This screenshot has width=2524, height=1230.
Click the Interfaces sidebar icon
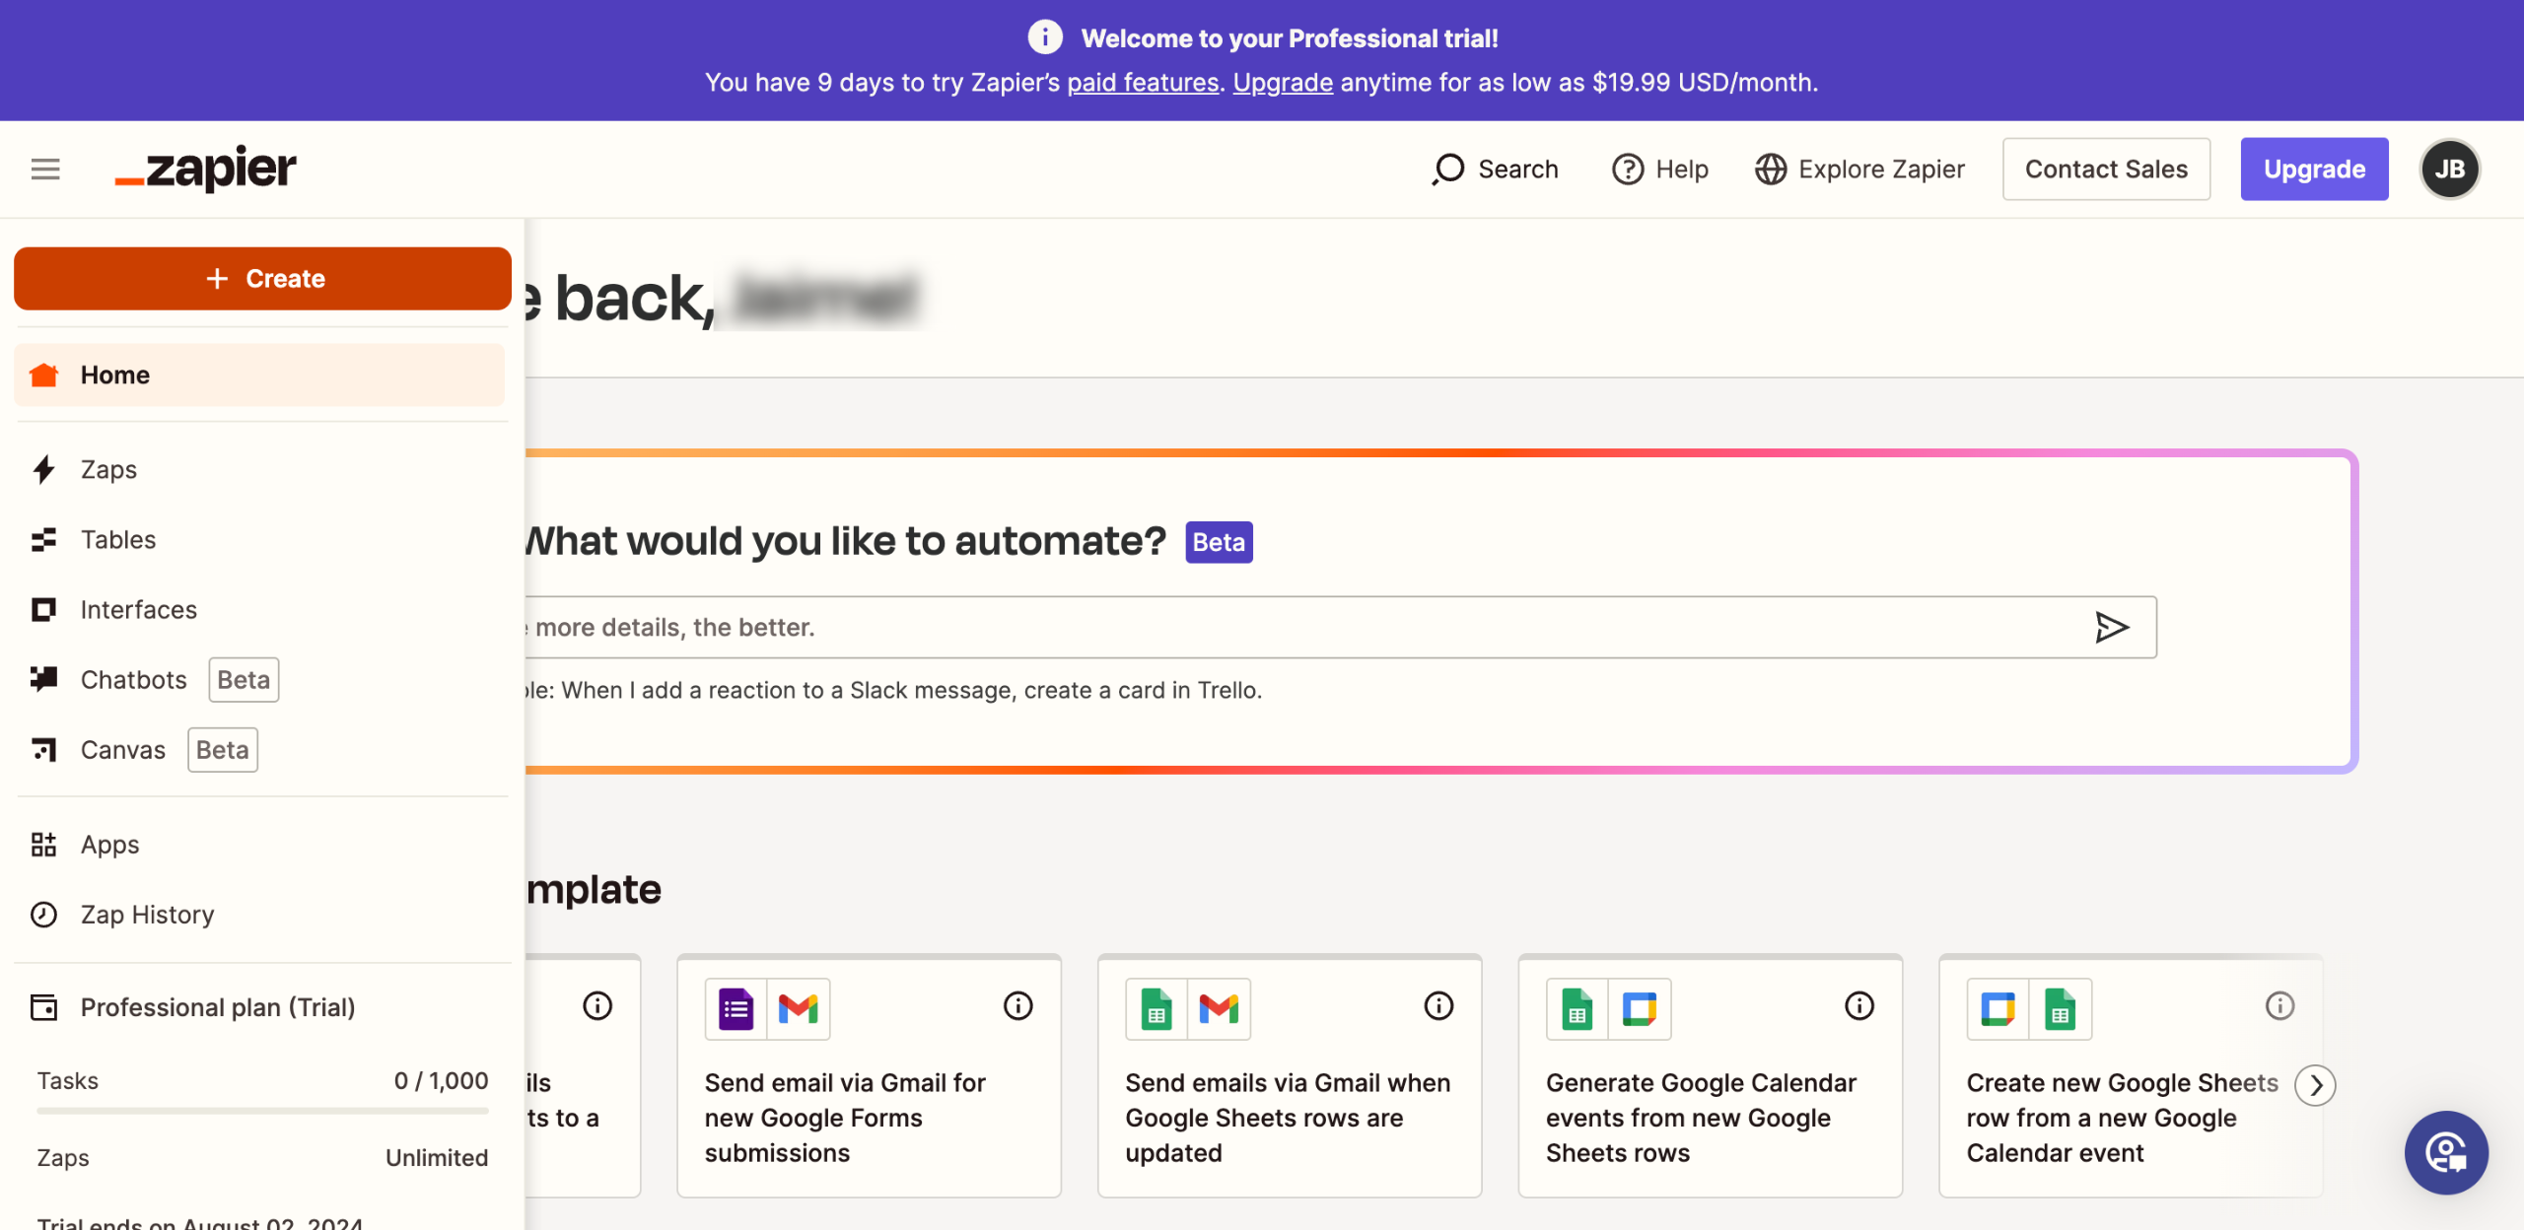point(43,610)
